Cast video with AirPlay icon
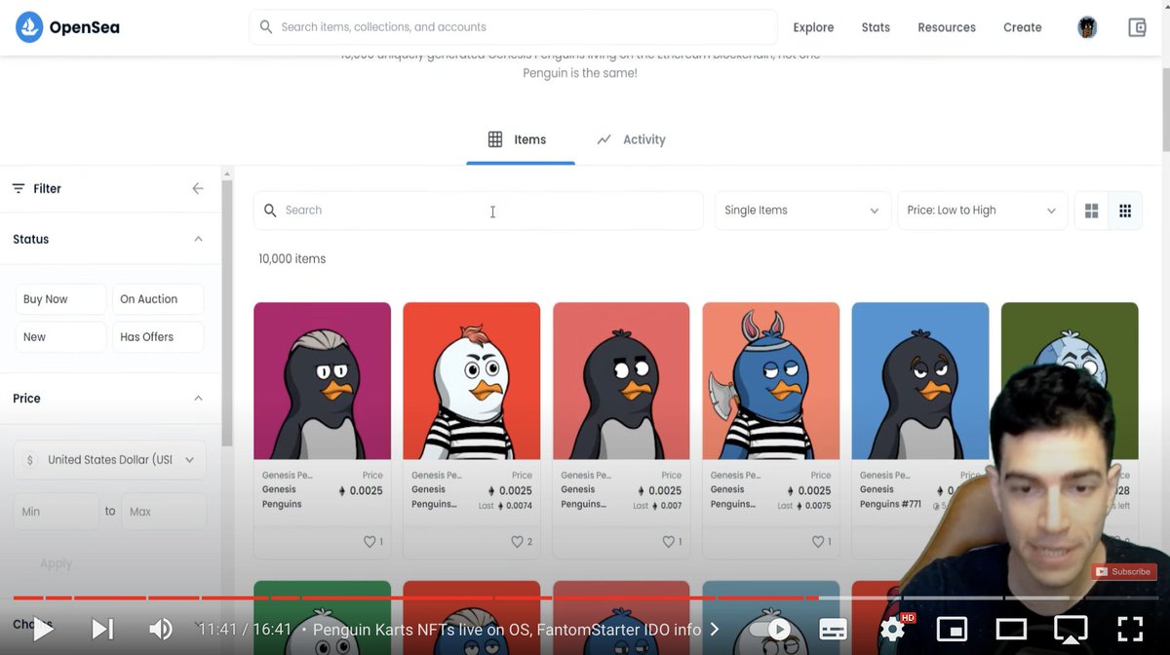The height and width of the screenshot is (655, 1170). 1071,630
